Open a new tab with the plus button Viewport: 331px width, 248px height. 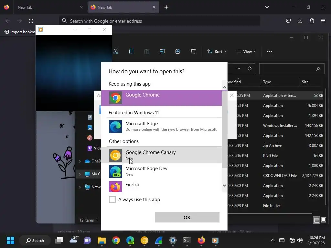pos(166,7)
